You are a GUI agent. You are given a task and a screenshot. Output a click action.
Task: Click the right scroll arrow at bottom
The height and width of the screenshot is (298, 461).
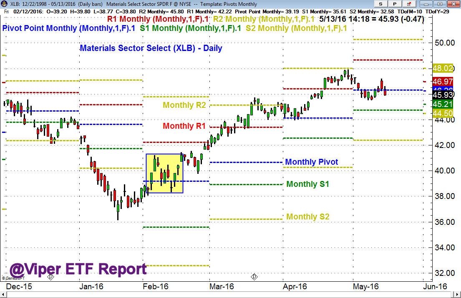[x=458, y=295]
